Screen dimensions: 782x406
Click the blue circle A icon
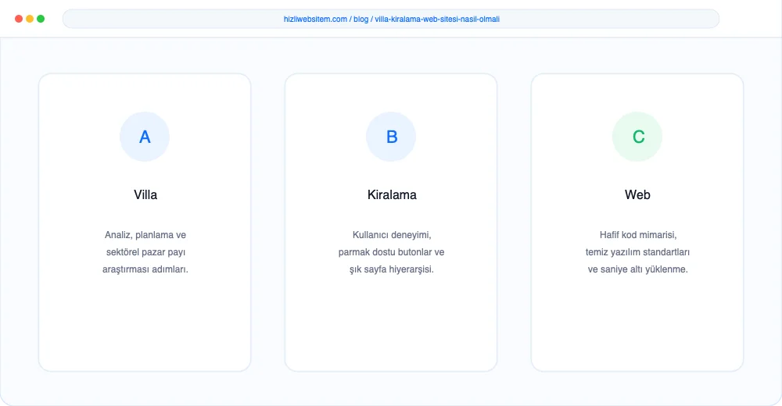pyautogui.click(x=145, y=137)
